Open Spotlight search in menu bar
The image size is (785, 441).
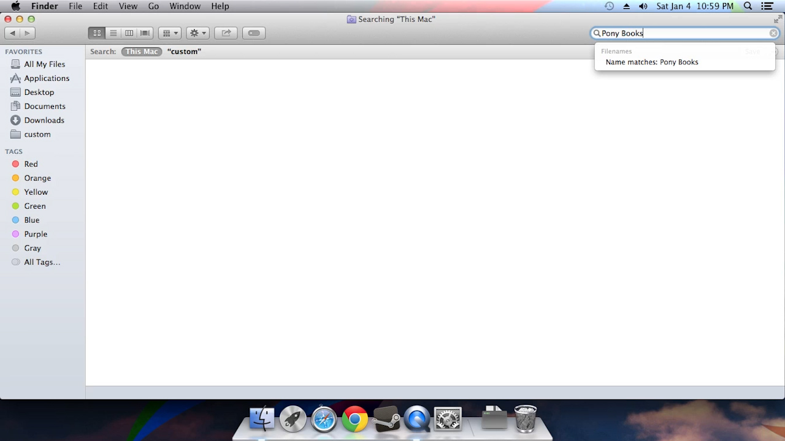[x=748, y=6]
